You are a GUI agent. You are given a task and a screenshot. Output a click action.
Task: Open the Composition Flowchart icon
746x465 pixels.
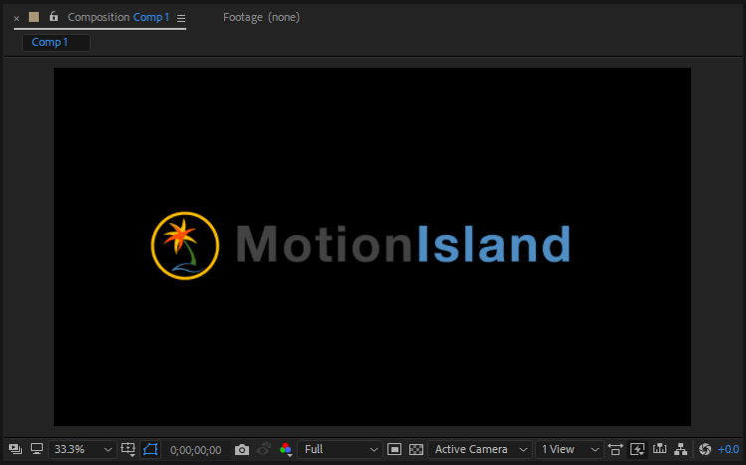(x=681, y=449)
